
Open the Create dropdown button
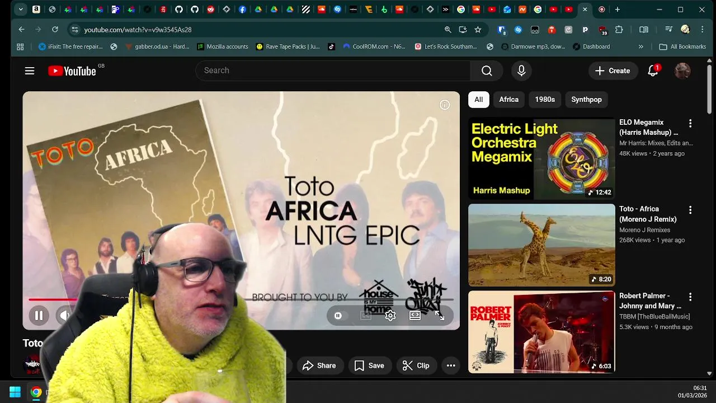(613, 71)
